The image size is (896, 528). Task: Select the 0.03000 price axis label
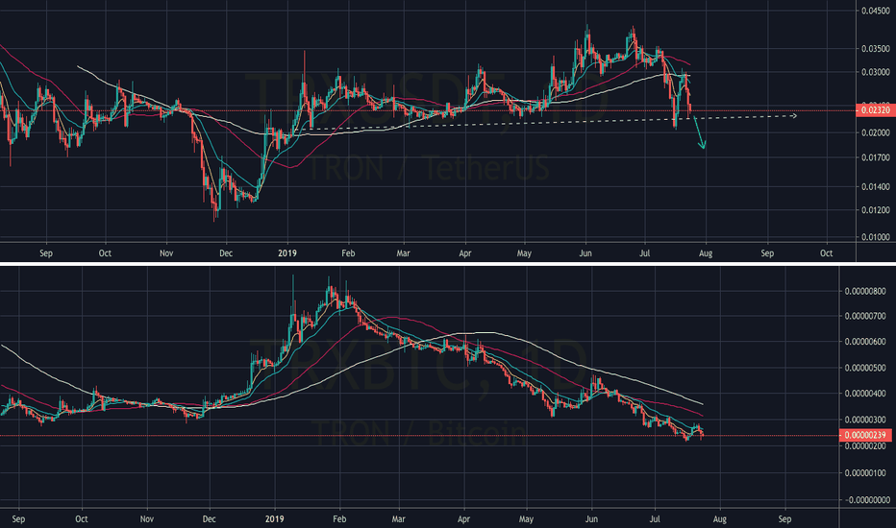tap(876, 72)
